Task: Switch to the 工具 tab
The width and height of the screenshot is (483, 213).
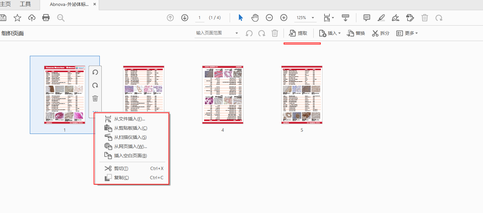Action: (25, 4)
